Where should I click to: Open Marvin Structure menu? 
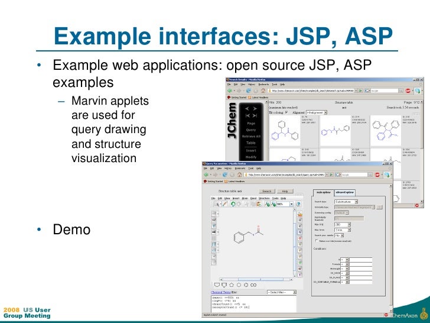[x=264, y=198]
